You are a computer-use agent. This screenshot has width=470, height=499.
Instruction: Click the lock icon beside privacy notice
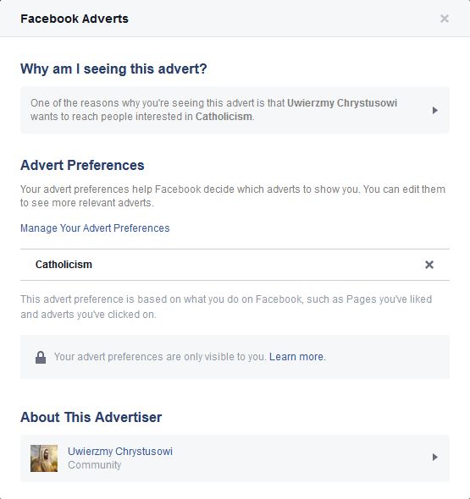click(x=41, y=357)
